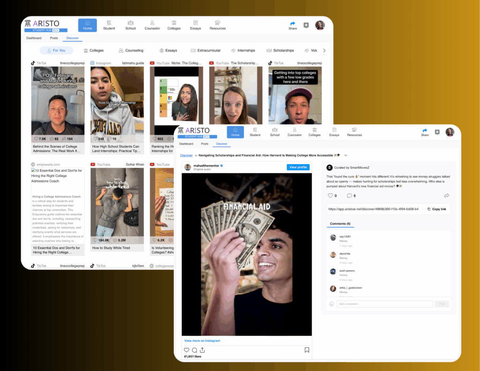Filter the feed by Counseling
The height and width of the screenshot is (371, 480).
point(131,51)
